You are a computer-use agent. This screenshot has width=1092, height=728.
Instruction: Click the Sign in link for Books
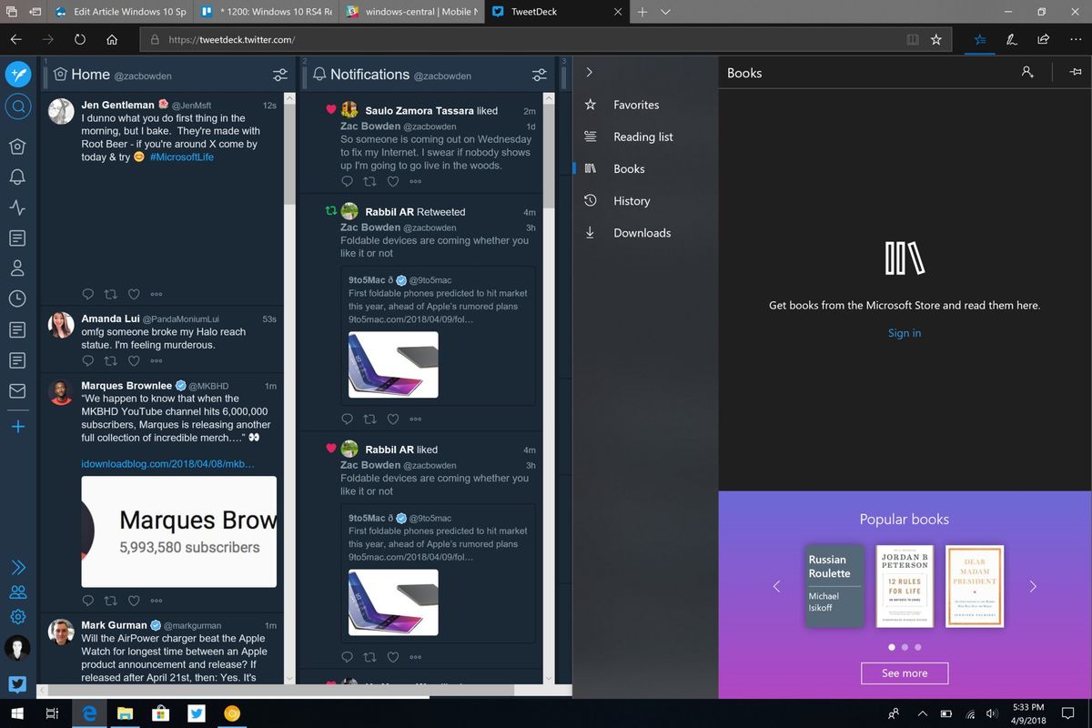pyautogui.click(x=904, y=333)
